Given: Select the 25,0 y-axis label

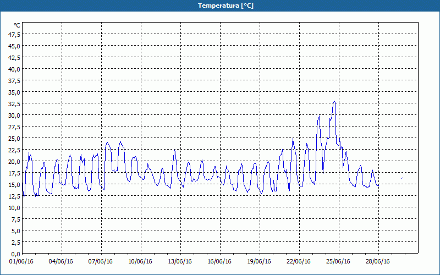Looking at the screenshot, I should (x=14, y=139).
